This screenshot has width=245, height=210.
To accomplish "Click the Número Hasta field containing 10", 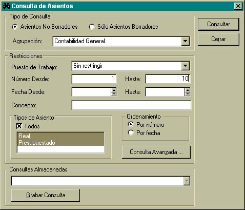I will coord(168,79).
